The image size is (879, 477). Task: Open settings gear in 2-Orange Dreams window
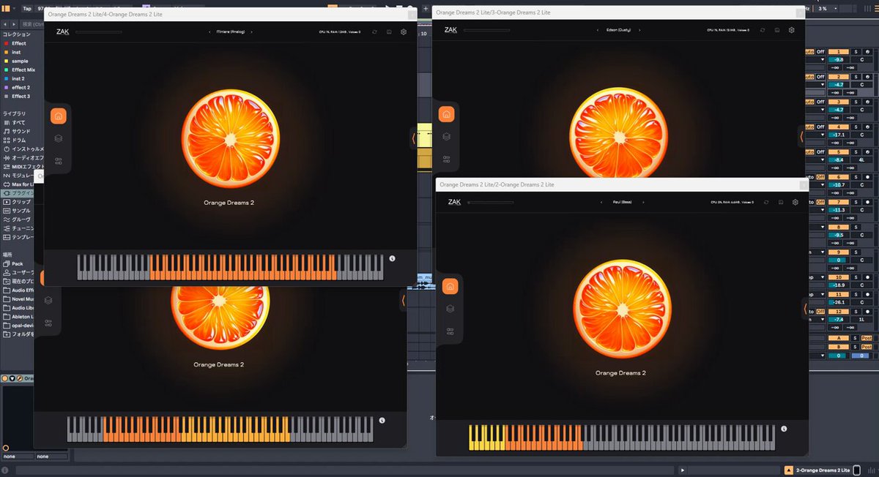point(795,202)
